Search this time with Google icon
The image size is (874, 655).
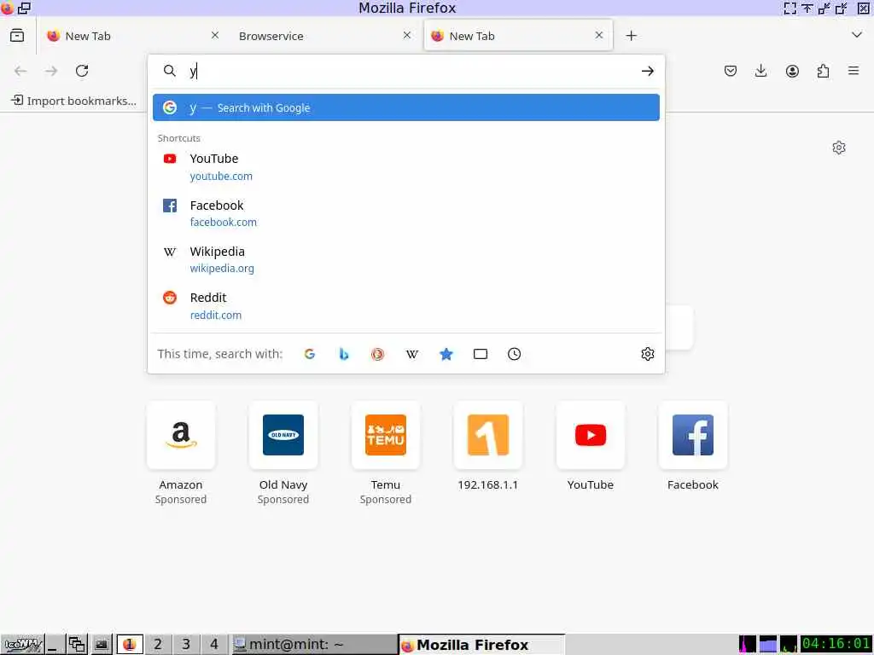tap(309, 354)
